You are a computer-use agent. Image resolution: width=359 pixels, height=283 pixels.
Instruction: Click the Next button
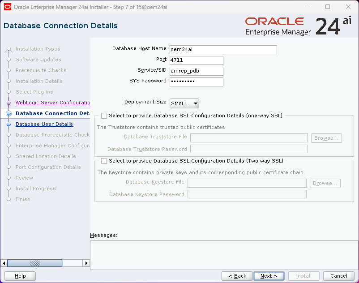(x=269, y=276)
